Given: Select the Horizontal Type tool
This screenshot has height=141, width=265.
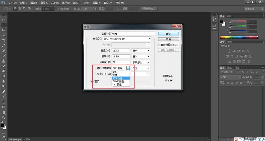Looking at the screenshot, I should point(3,97).
